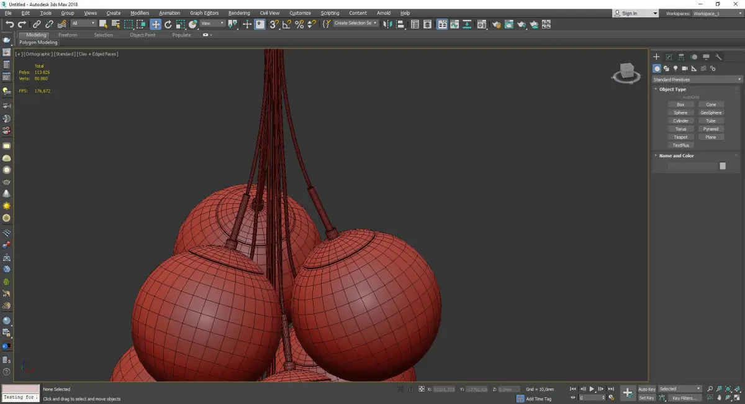Screen dimensions: 745x404
Task: Open the selection filter All dropdown
Action: coord(83,24)
